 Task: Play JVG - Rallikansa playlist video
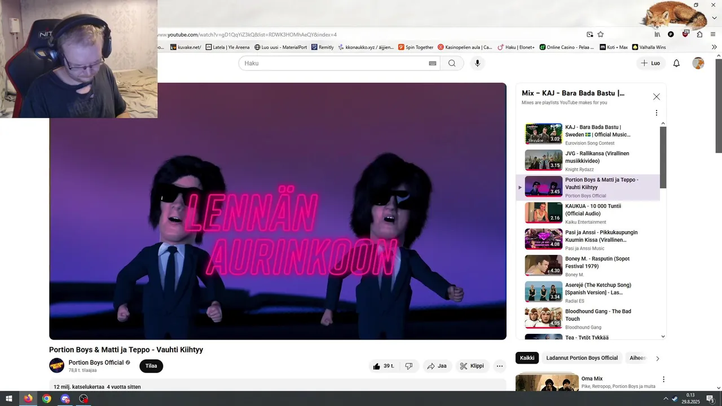pyautogui.click(x=587, y=161)
